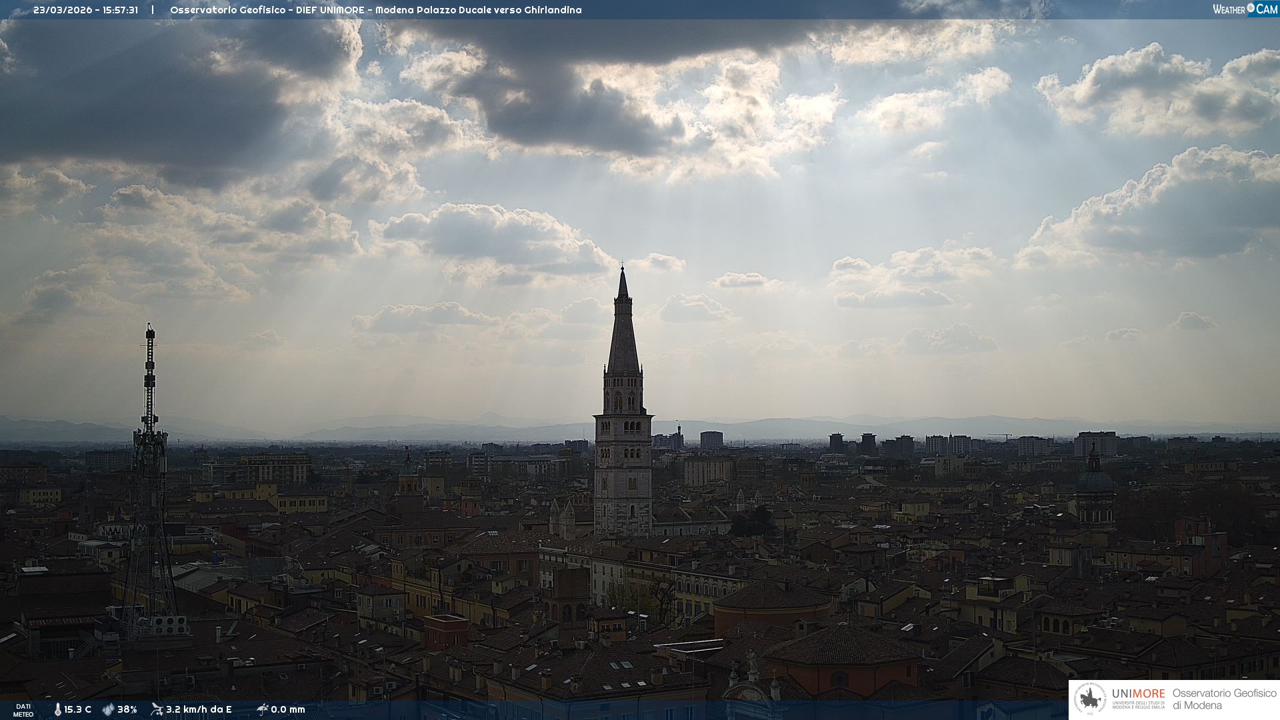Click the Modena Palazzo Ducale verso Ghirlandina caption
This screenshot has width=1280, height=720.
pyautogui.click(x=478, y=10)
